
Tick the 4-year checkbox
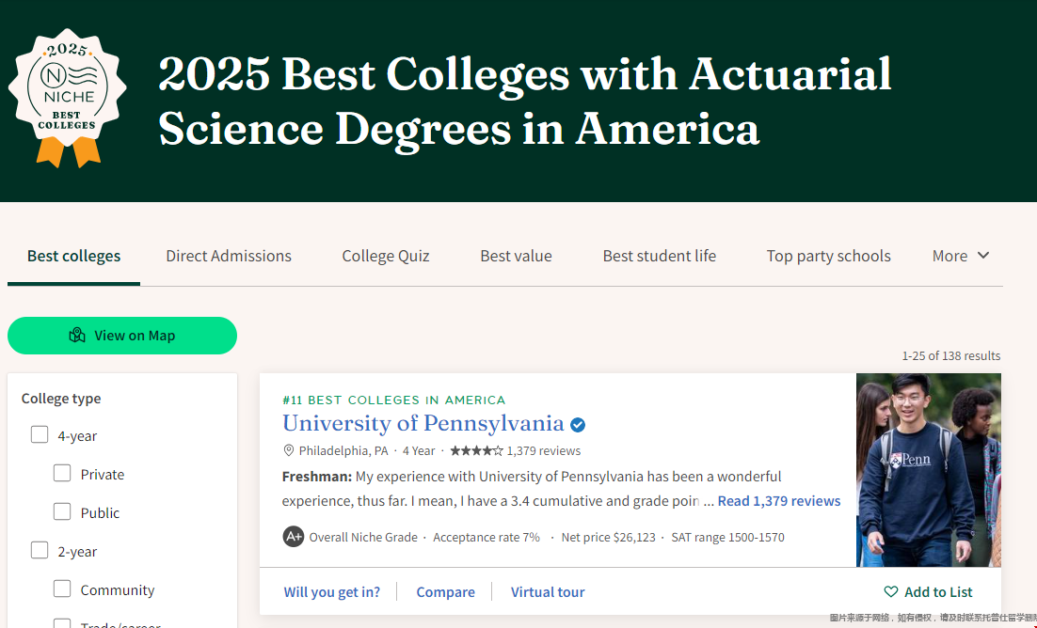click(40, 434)
